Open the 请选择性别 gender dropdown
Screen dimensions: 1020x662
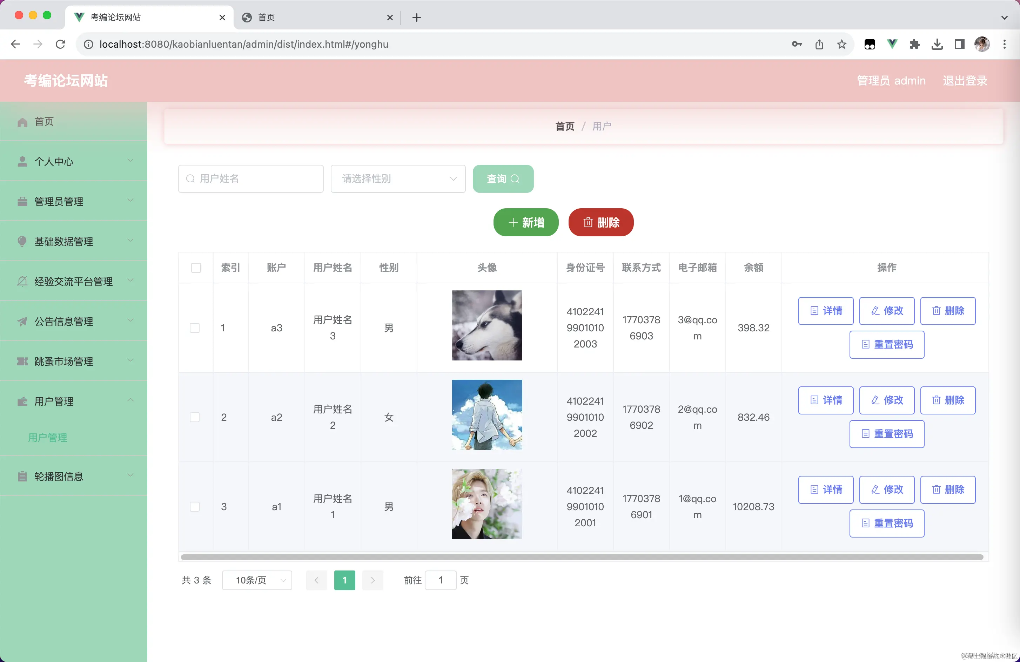click(398, 179)
